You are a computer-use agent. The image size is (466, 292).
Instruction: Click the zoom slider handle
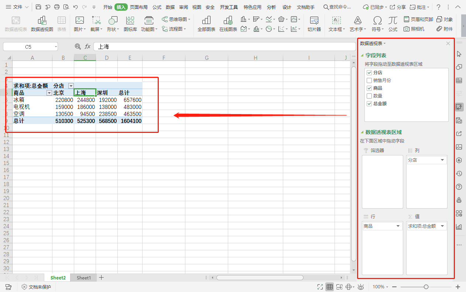pyautogui.click(x=426, y=287)
